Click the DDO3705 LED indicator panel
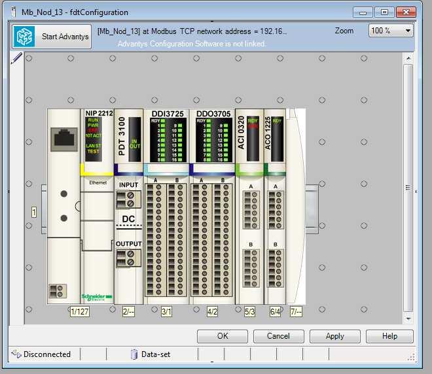The height and width of the screenshot is (374, 432). (x=214, y=140)
